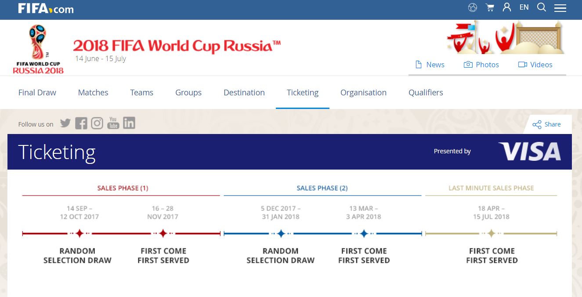Visit the Instagram social icon
The image size is (582, 297).
[97, 123]
